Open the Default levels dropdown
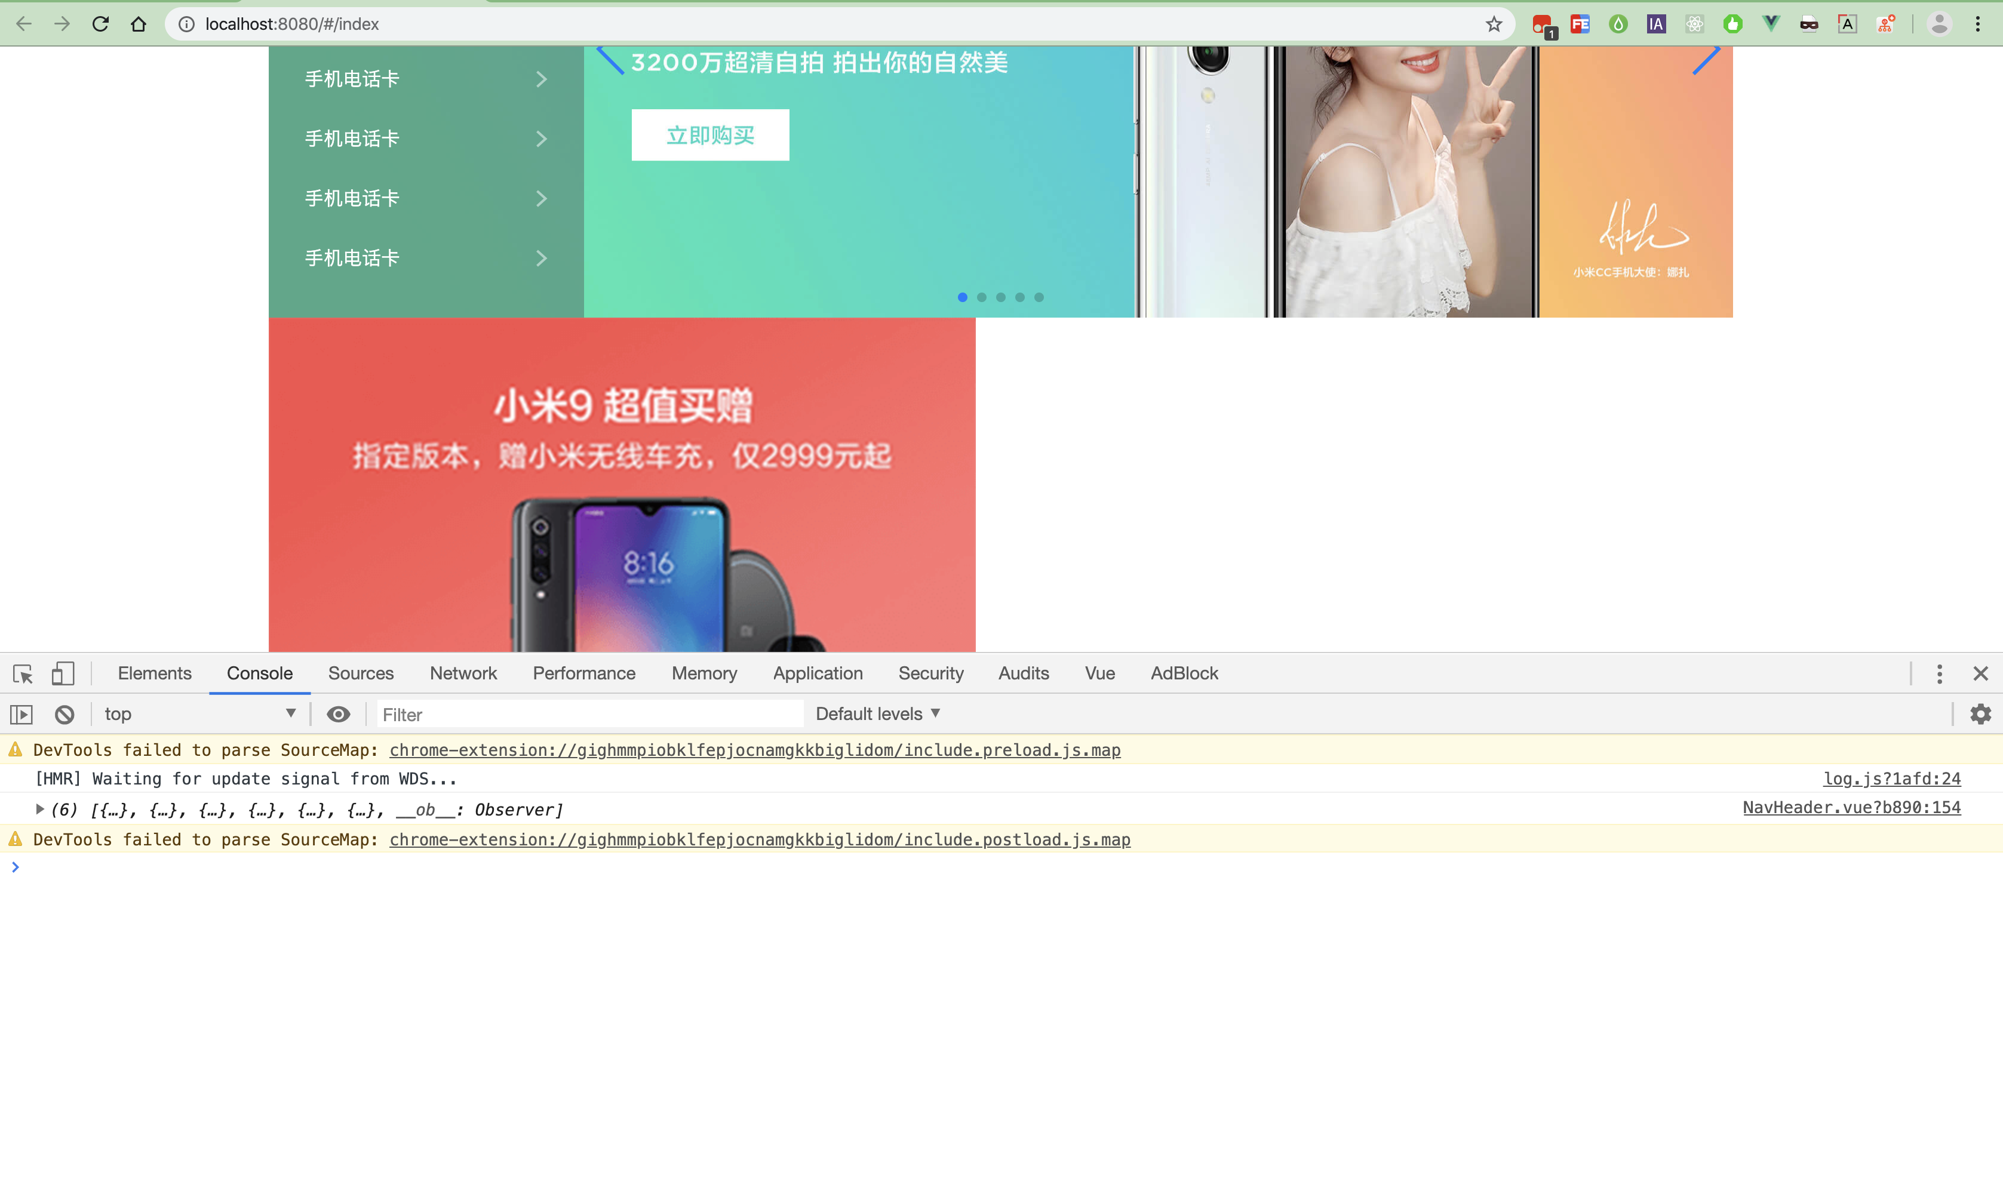The width and height of the screenshot is (2003, 1200). tap(877, 713)
